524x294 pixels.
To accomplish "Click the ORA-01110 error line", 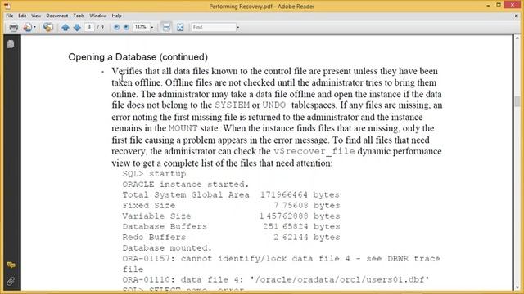I will pos(276,279).
